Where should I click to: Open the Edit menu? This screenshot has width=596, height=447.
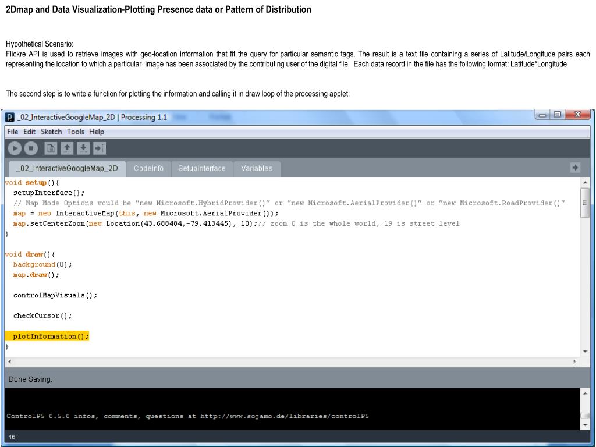click(x=29, y=132)
